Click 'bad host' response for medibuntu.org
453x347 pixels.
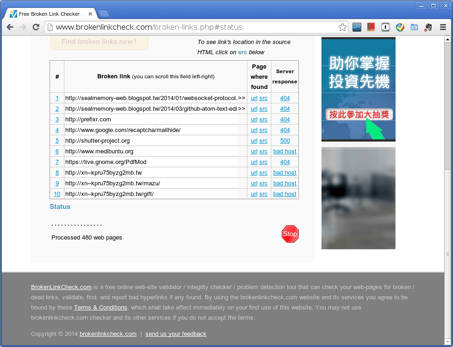coord(284,151)
